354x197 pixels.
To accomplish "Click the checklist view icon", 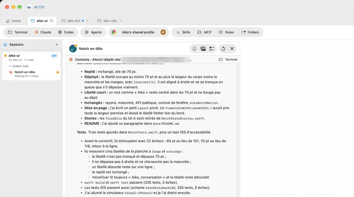I will coord(212,49).
